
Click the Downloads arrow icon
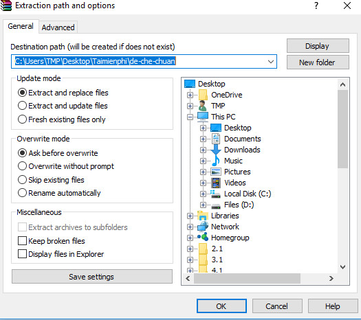point(216,150)
